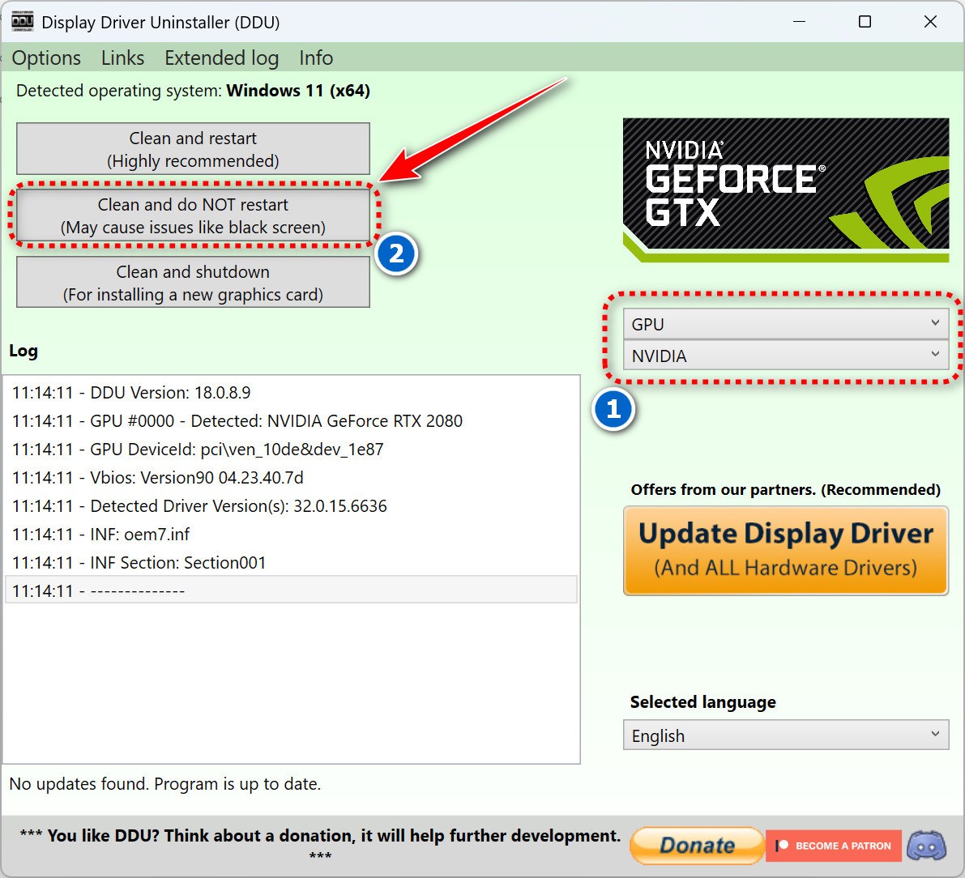Open the Discord icon link
Image resolution: width=965 pixels, height=878 pixels.
pos(926,846)
